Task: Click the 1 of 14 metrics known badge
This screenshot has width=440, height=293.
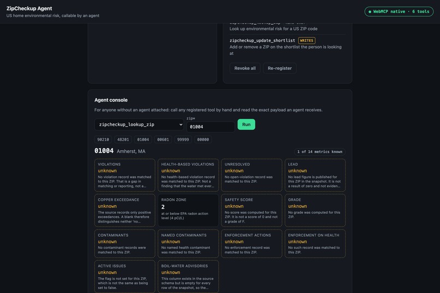Action: coord(319,152)
